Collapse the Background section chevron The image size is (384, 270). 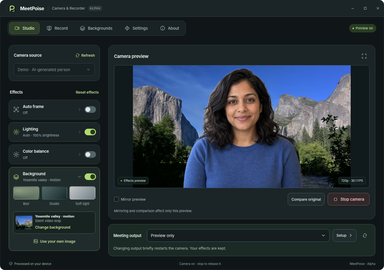pyautogui.click(x=79, y=177)
